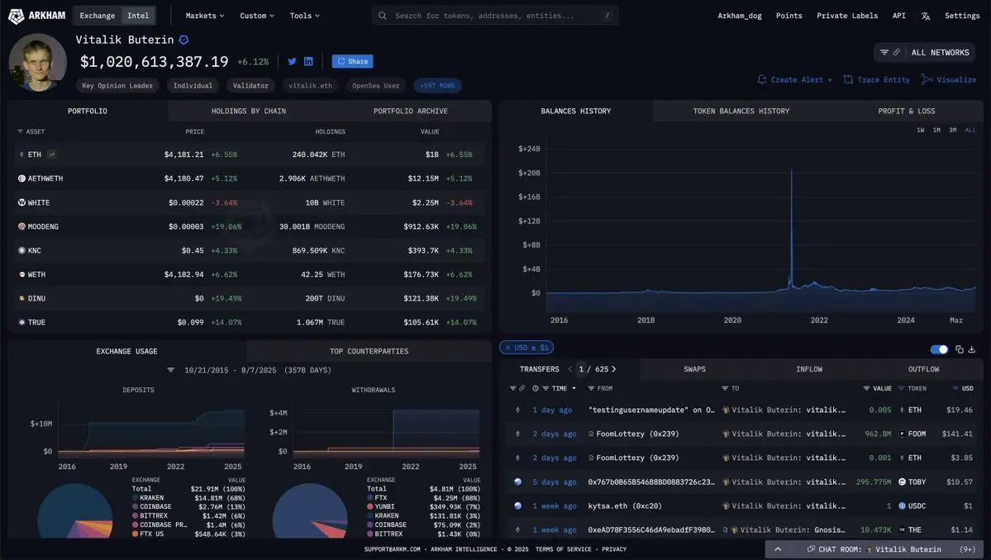The image size is (991, 560).
Task: Switch to Intel mode
Action: click(138, 16)
